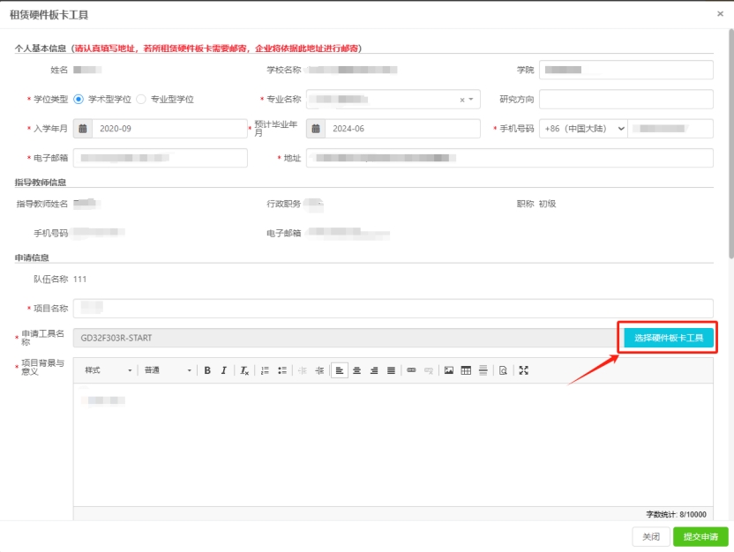Insert a table into the editor
The width and height of the screenshot is (734, 552).
[x=466, y=370]
